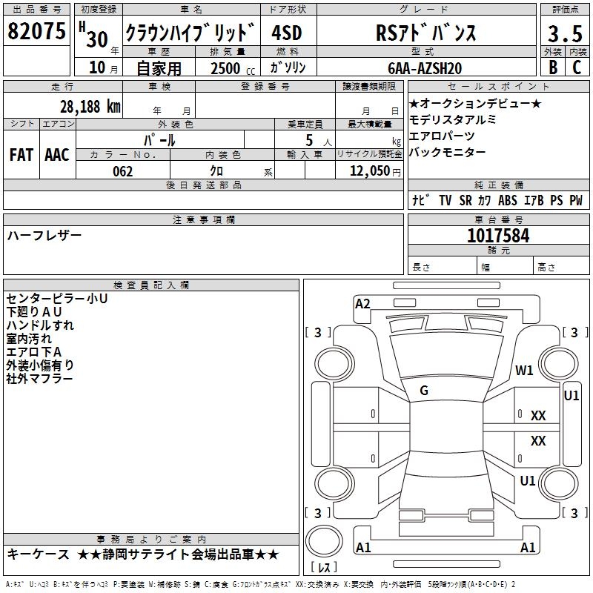Click color number 062
593x593 pixels.
coord(123,171)
